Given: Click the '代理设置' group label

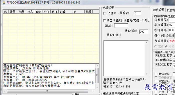Looking at the screenshot, I should tap(109, 8).
